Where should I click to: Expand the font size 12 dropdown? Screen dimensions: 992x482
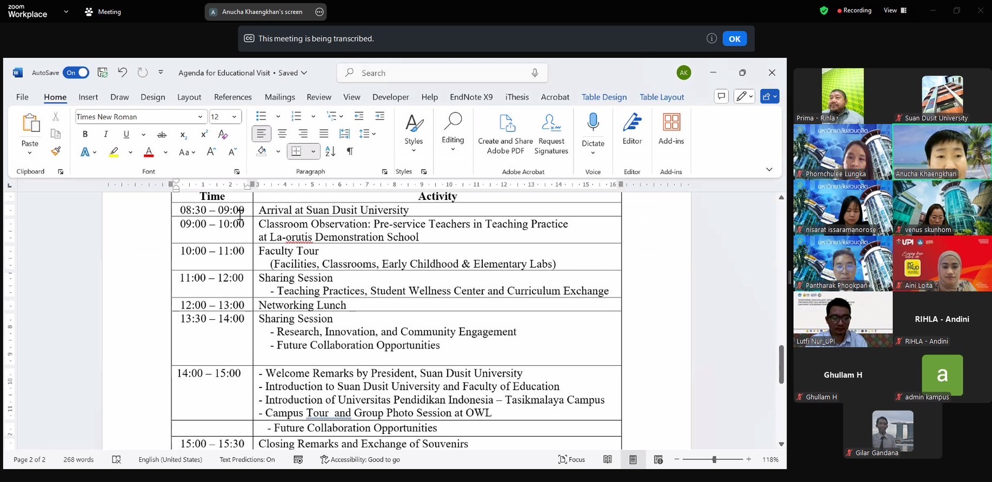point(234,117)
